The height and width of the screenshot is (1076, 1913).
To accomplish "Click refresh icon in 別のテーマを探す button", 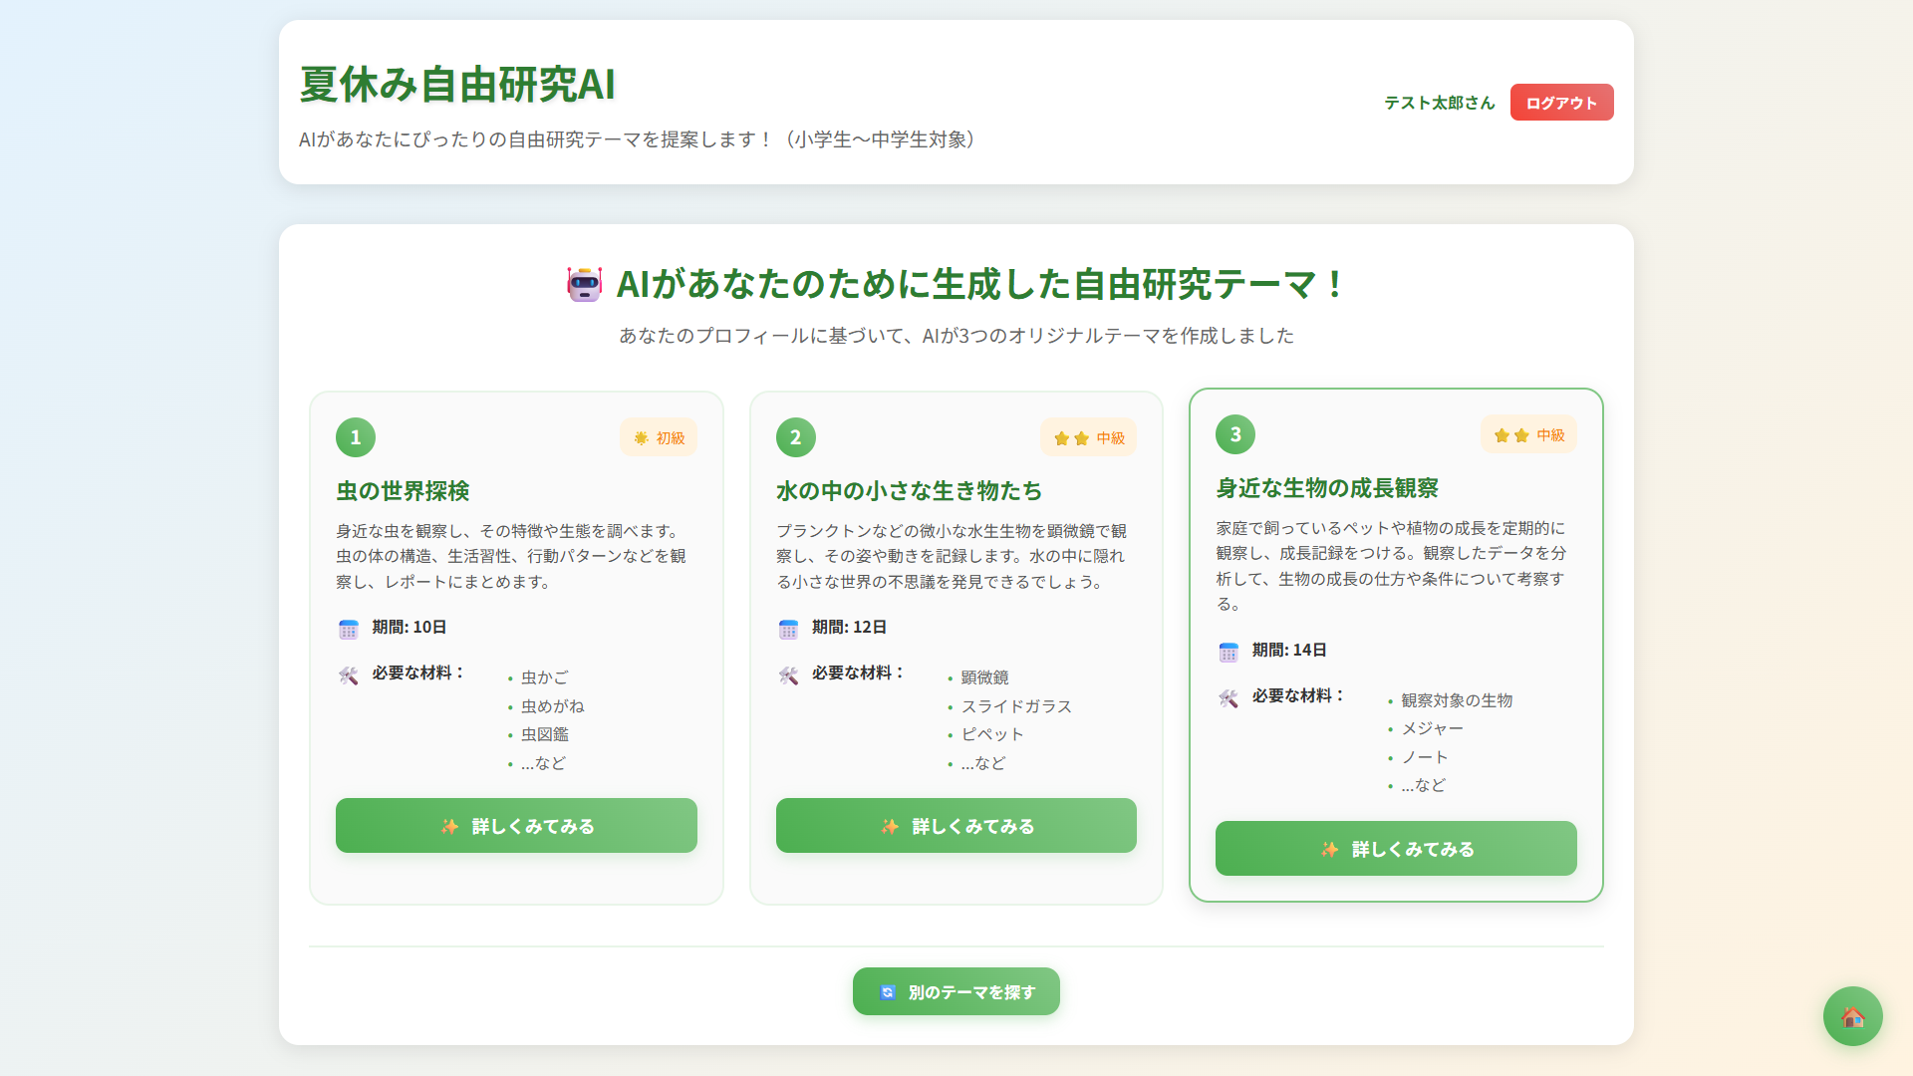I will tap(888, 992).
